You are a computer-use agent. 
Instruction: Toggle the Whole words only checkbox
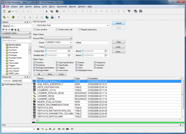[x=57, y=29]
